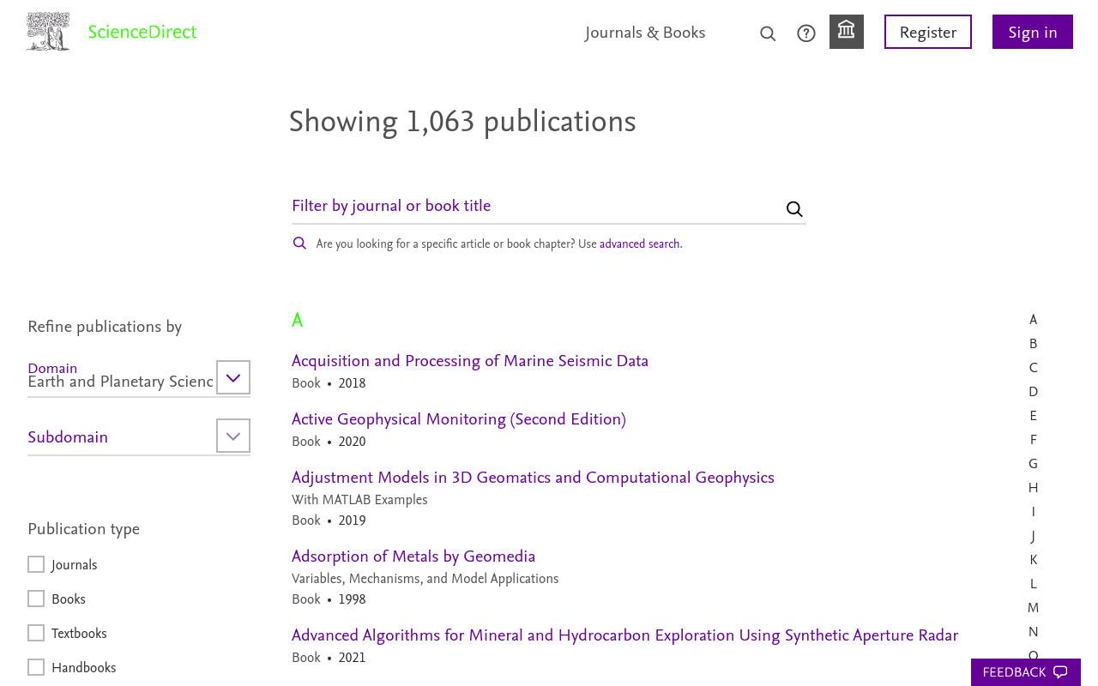Check the Books checkbox
Screen dimensions: 1098x686
(36, 599)
